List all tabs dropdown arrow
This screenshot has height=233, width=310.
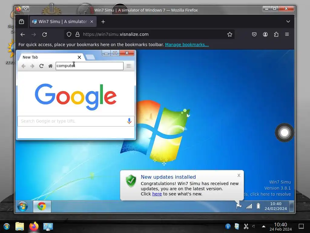[x=288, y=22]
